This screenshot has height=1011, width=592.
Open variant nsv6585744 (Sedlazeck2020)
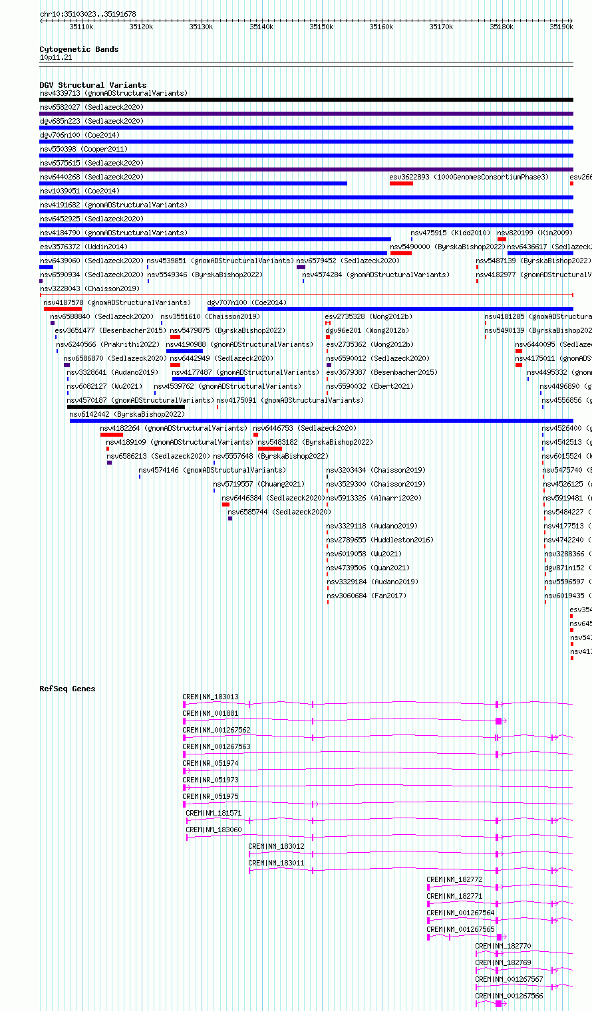(x=279, y=512)
